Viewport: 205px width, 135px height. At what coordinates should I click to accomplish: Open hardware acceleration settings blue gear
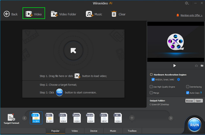point(178,79)
